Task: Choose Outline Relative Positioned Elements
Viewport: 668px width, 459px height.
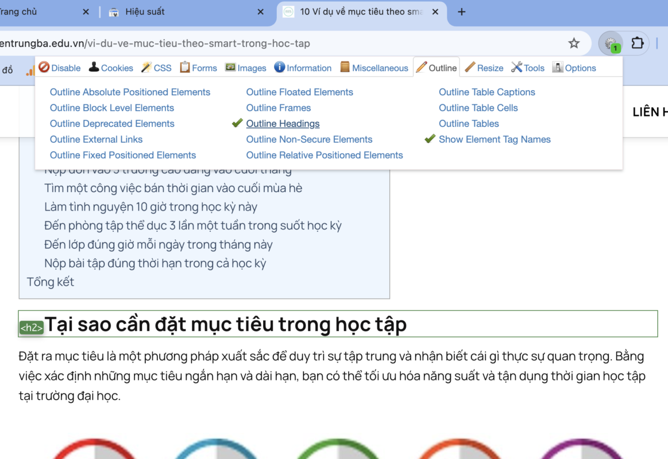Action: coord(325,155)
